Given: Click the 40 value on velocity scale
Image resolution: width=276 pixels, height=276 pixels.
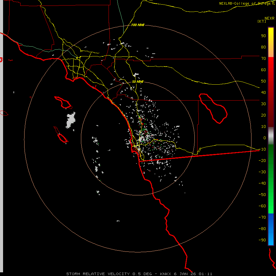Looking at the screenshot, I should (x=263, y=92).
